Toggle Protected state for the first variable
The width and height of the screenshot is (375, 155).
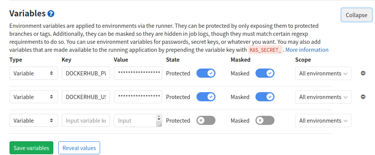206,73
